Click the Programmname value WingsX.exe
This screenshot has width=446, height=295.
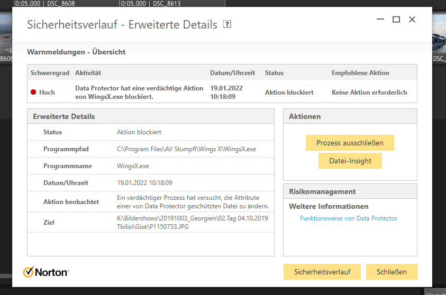click(133, 166)
